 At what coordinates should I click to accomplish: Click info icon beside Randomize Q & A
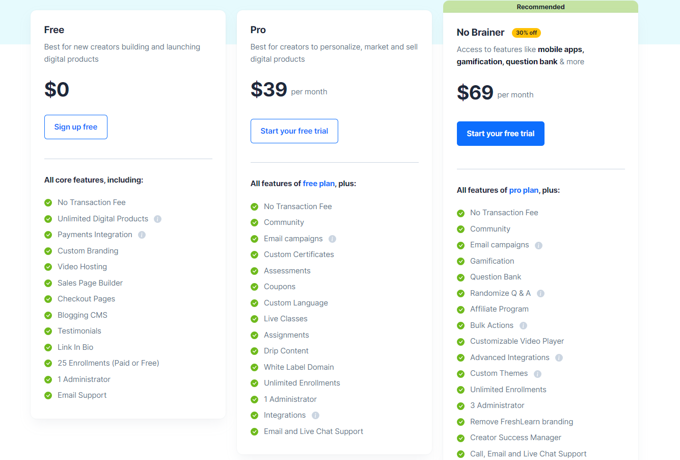(541, 293)
